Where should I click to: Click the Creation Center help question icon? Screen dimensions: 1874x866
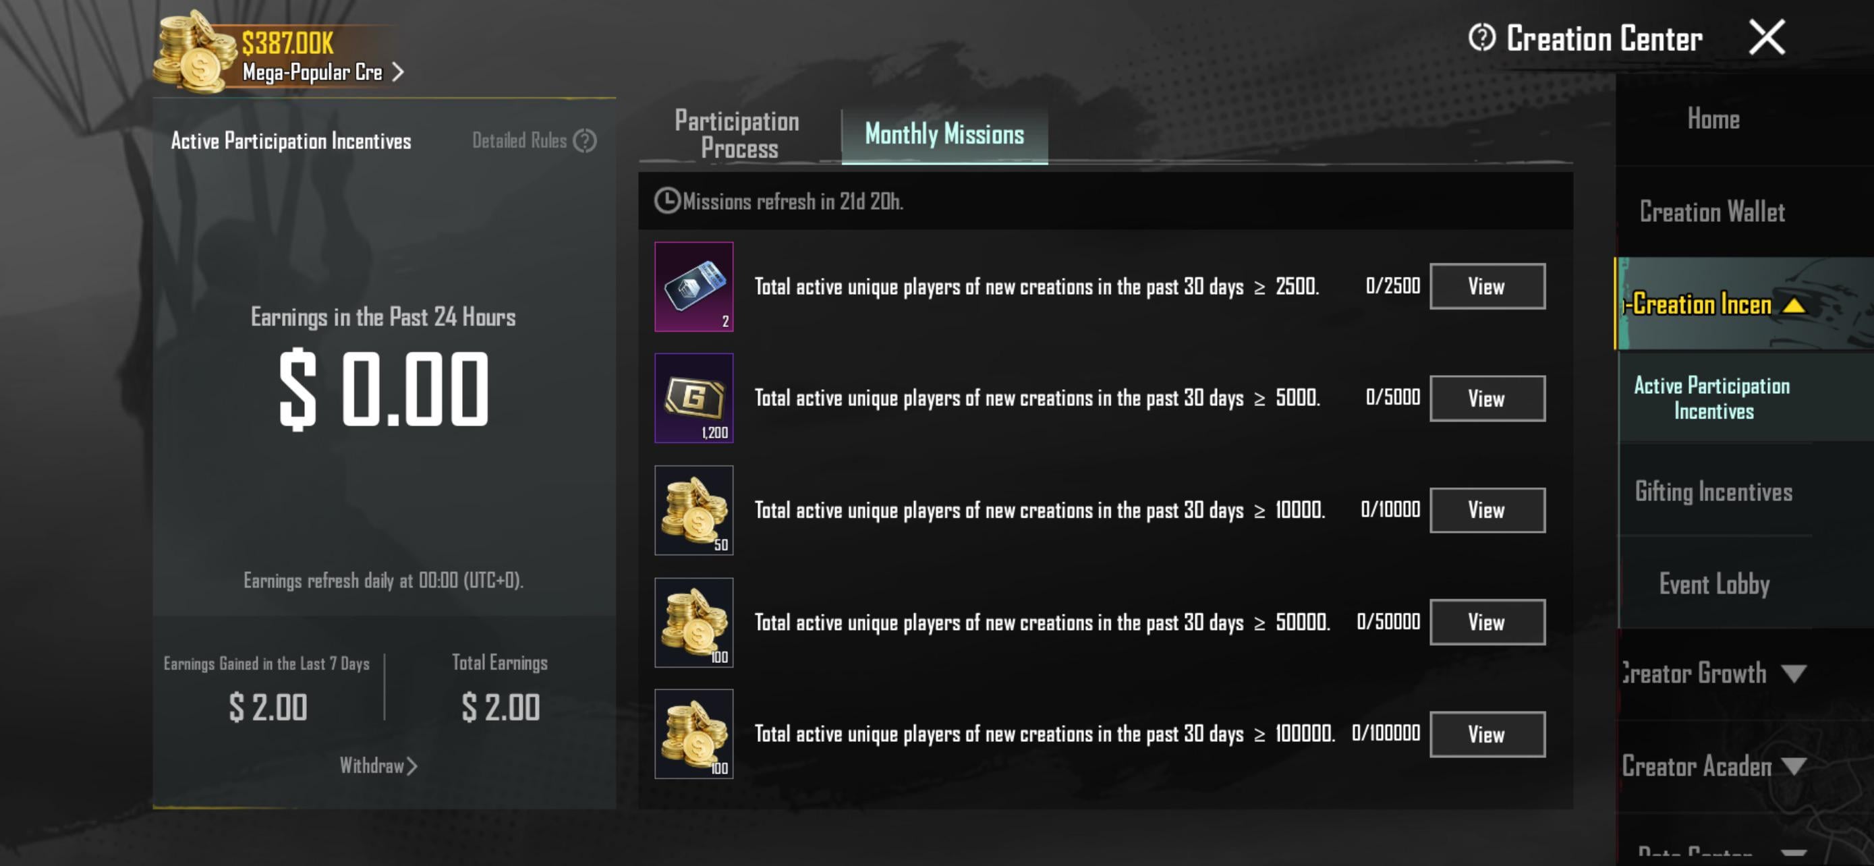click(1481, 37)
